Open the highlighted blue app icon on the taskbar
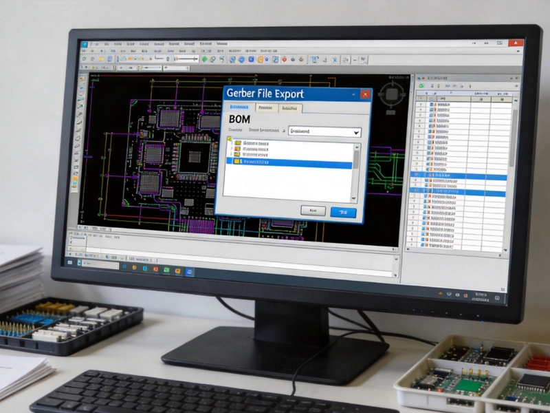 pos(190,271)
